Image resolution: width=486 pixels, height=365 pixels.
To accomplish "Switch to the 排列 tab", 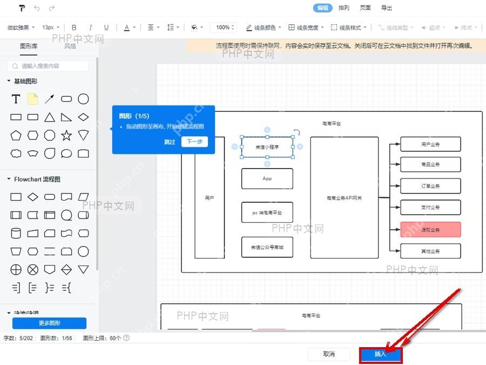I will (344, 8).
